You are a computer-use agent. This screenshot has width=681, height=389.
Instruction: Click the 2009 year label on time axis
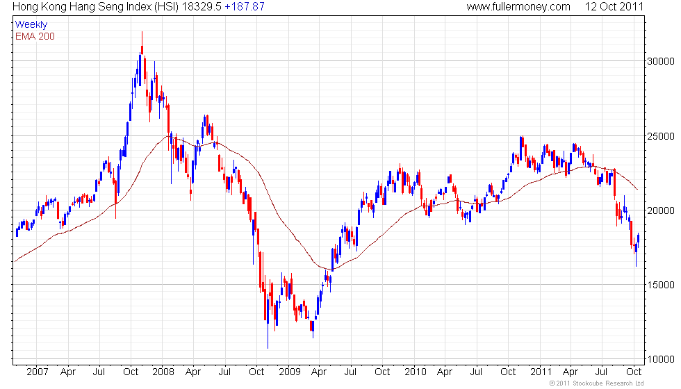(289, 372)
